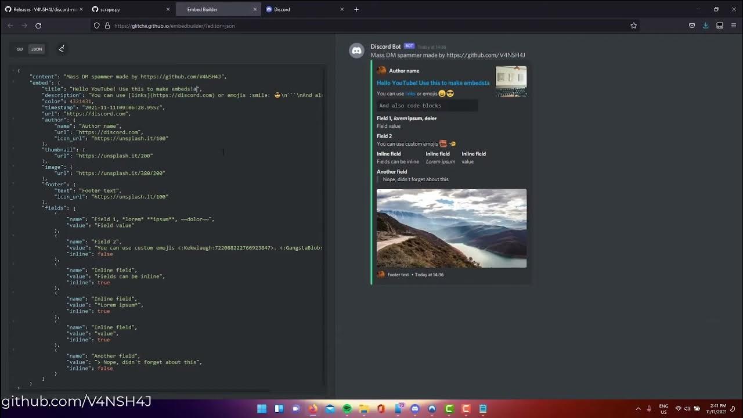This screenshot has height=418, width=743.
Task: Open a new browser tab with the plus button
Action: coord(356,9)
